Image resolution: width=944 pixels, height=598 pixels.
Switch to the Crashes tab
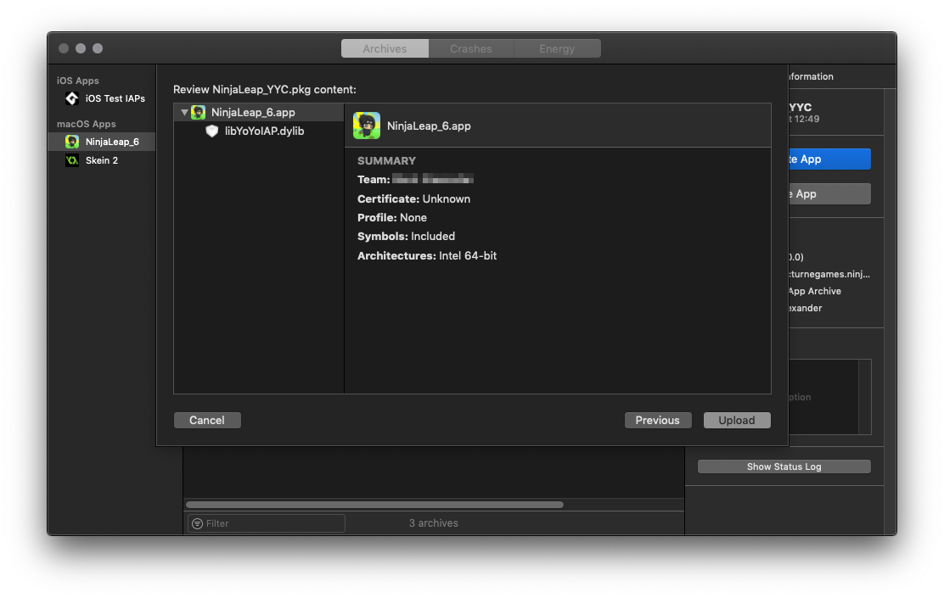tap(471, 48)
